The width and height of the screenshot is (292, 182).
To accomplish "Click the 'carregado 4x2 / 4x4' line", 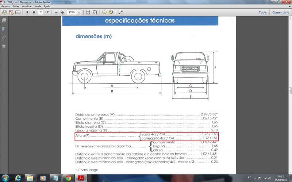I will (179, 138).
